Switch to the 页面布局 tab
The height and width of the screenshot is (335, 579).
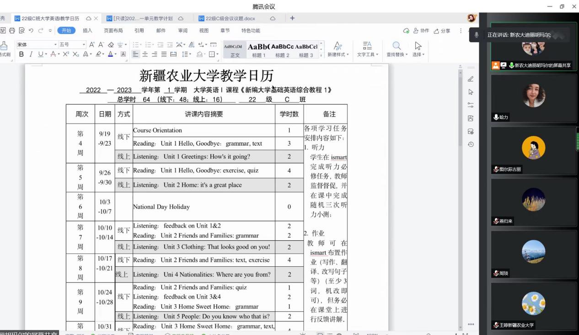pyautogui.click(x=113, y=31)
